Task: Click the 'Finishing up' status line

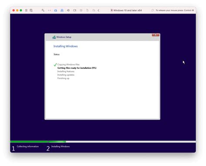Action: pos(63,78)
